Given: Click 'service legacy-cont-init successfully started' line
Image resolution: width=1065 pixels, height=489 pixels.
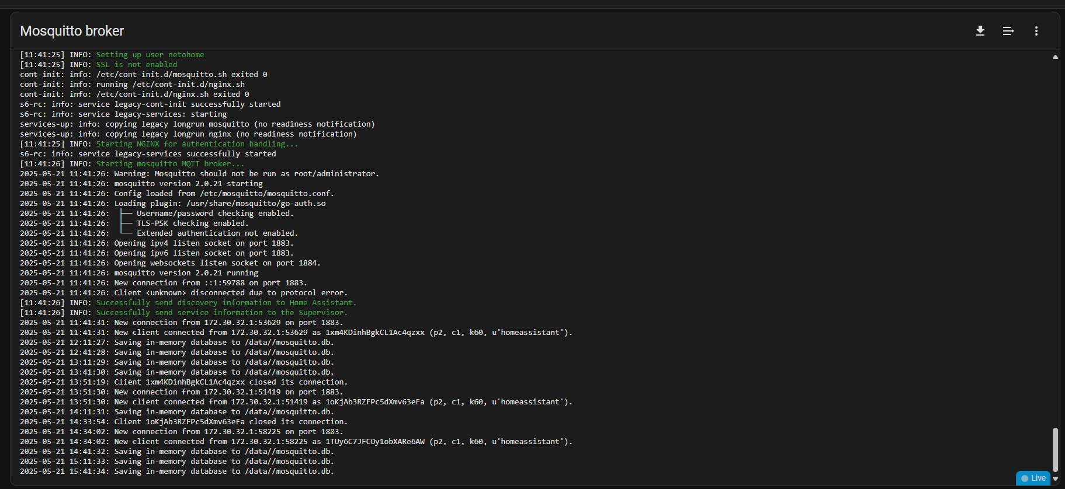Looking at the screenshot, I should (x=150, y=104).
